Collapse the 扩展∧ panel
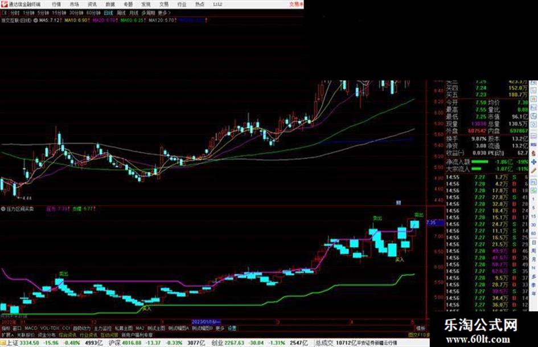The width and height of the screenshot is (538, 347). point(7,334)
